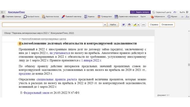Image resolution: width=190 pixels, height=107 pixels.
Task: Click the document title Обзор: Перечень антикризисных мер
Action: (x=39, y=33)
